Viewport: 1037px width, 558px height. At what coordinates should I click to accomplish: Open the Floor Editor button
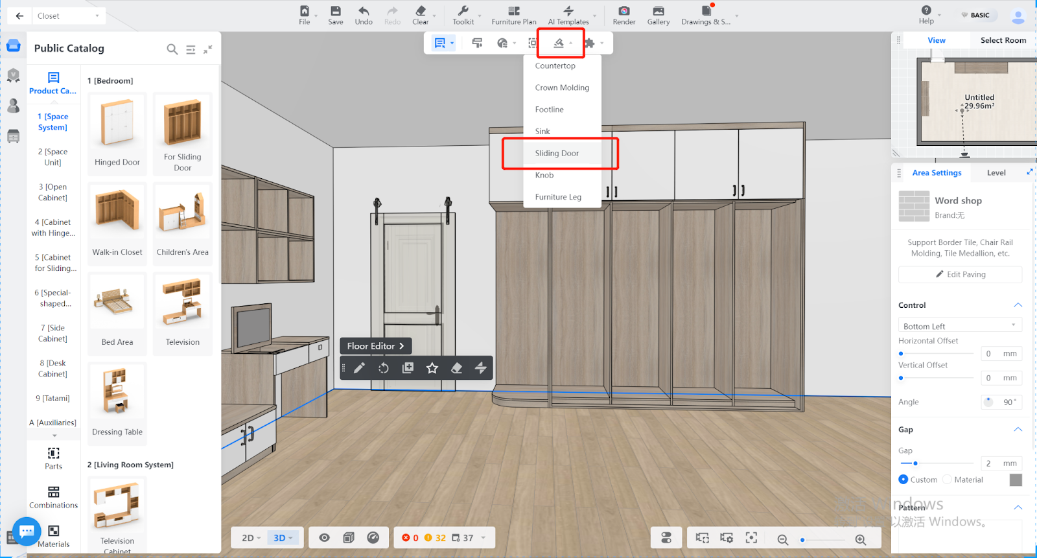tap(375, 346)
